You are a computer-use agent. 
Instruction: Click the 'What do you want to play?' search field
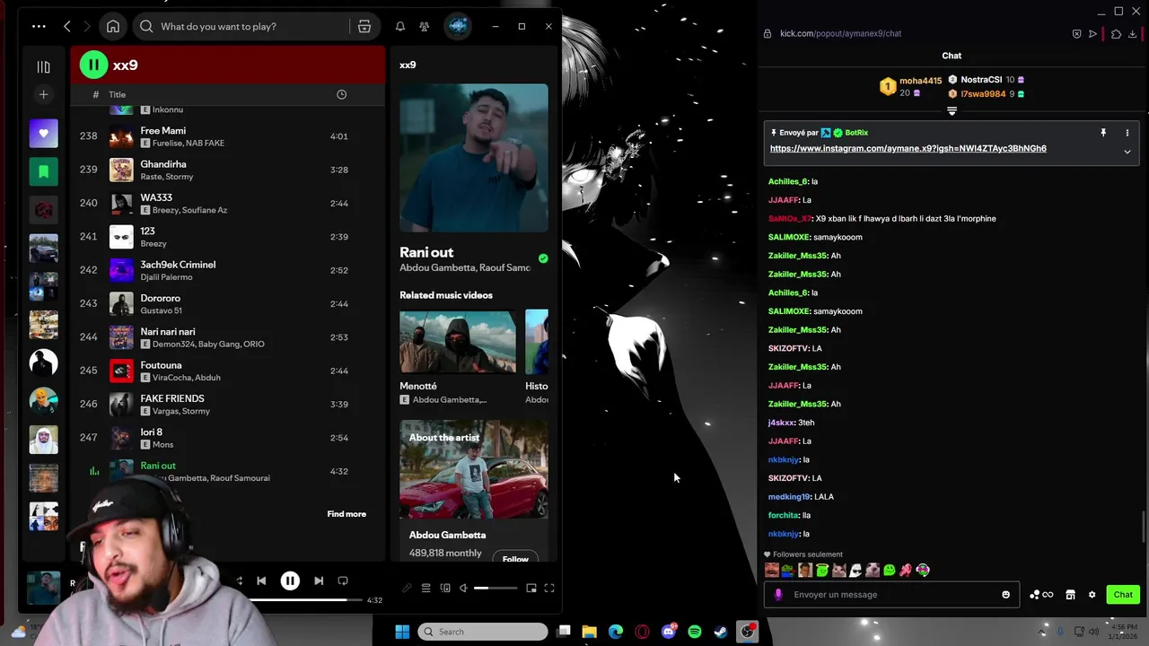pos(241,26)
